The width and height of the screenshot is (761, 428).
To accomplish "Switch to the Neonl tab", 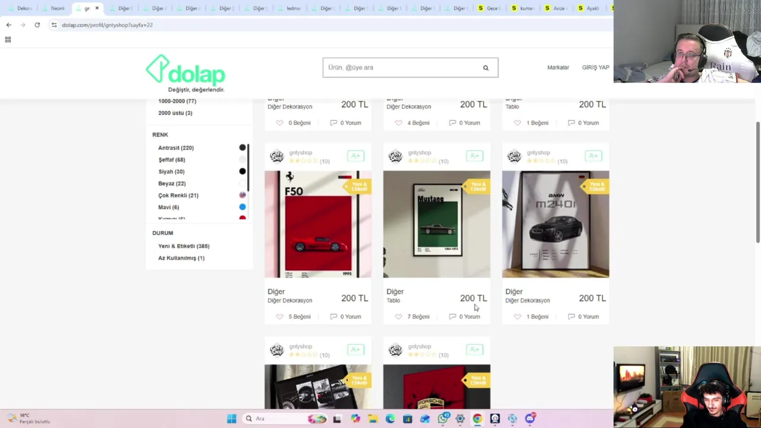I will pos(54,8).
